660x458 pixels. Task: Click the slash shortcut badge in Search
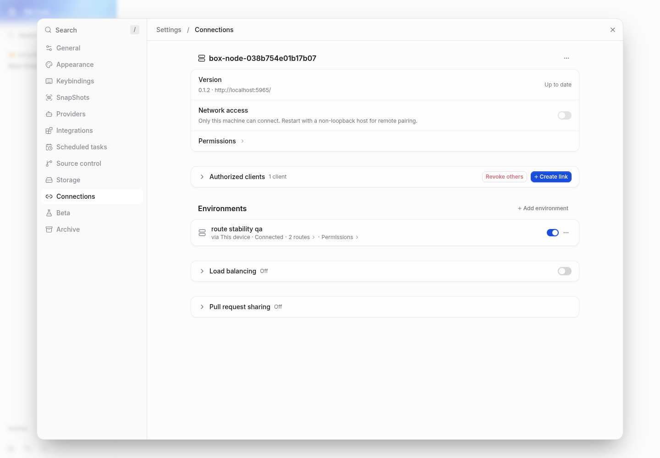[134, 30]
